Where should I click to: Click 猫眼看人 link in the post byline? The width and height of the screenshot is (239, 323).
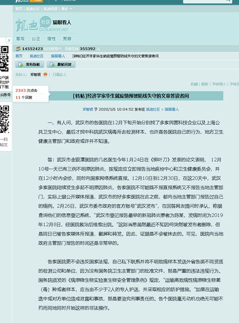pos(172,109)
